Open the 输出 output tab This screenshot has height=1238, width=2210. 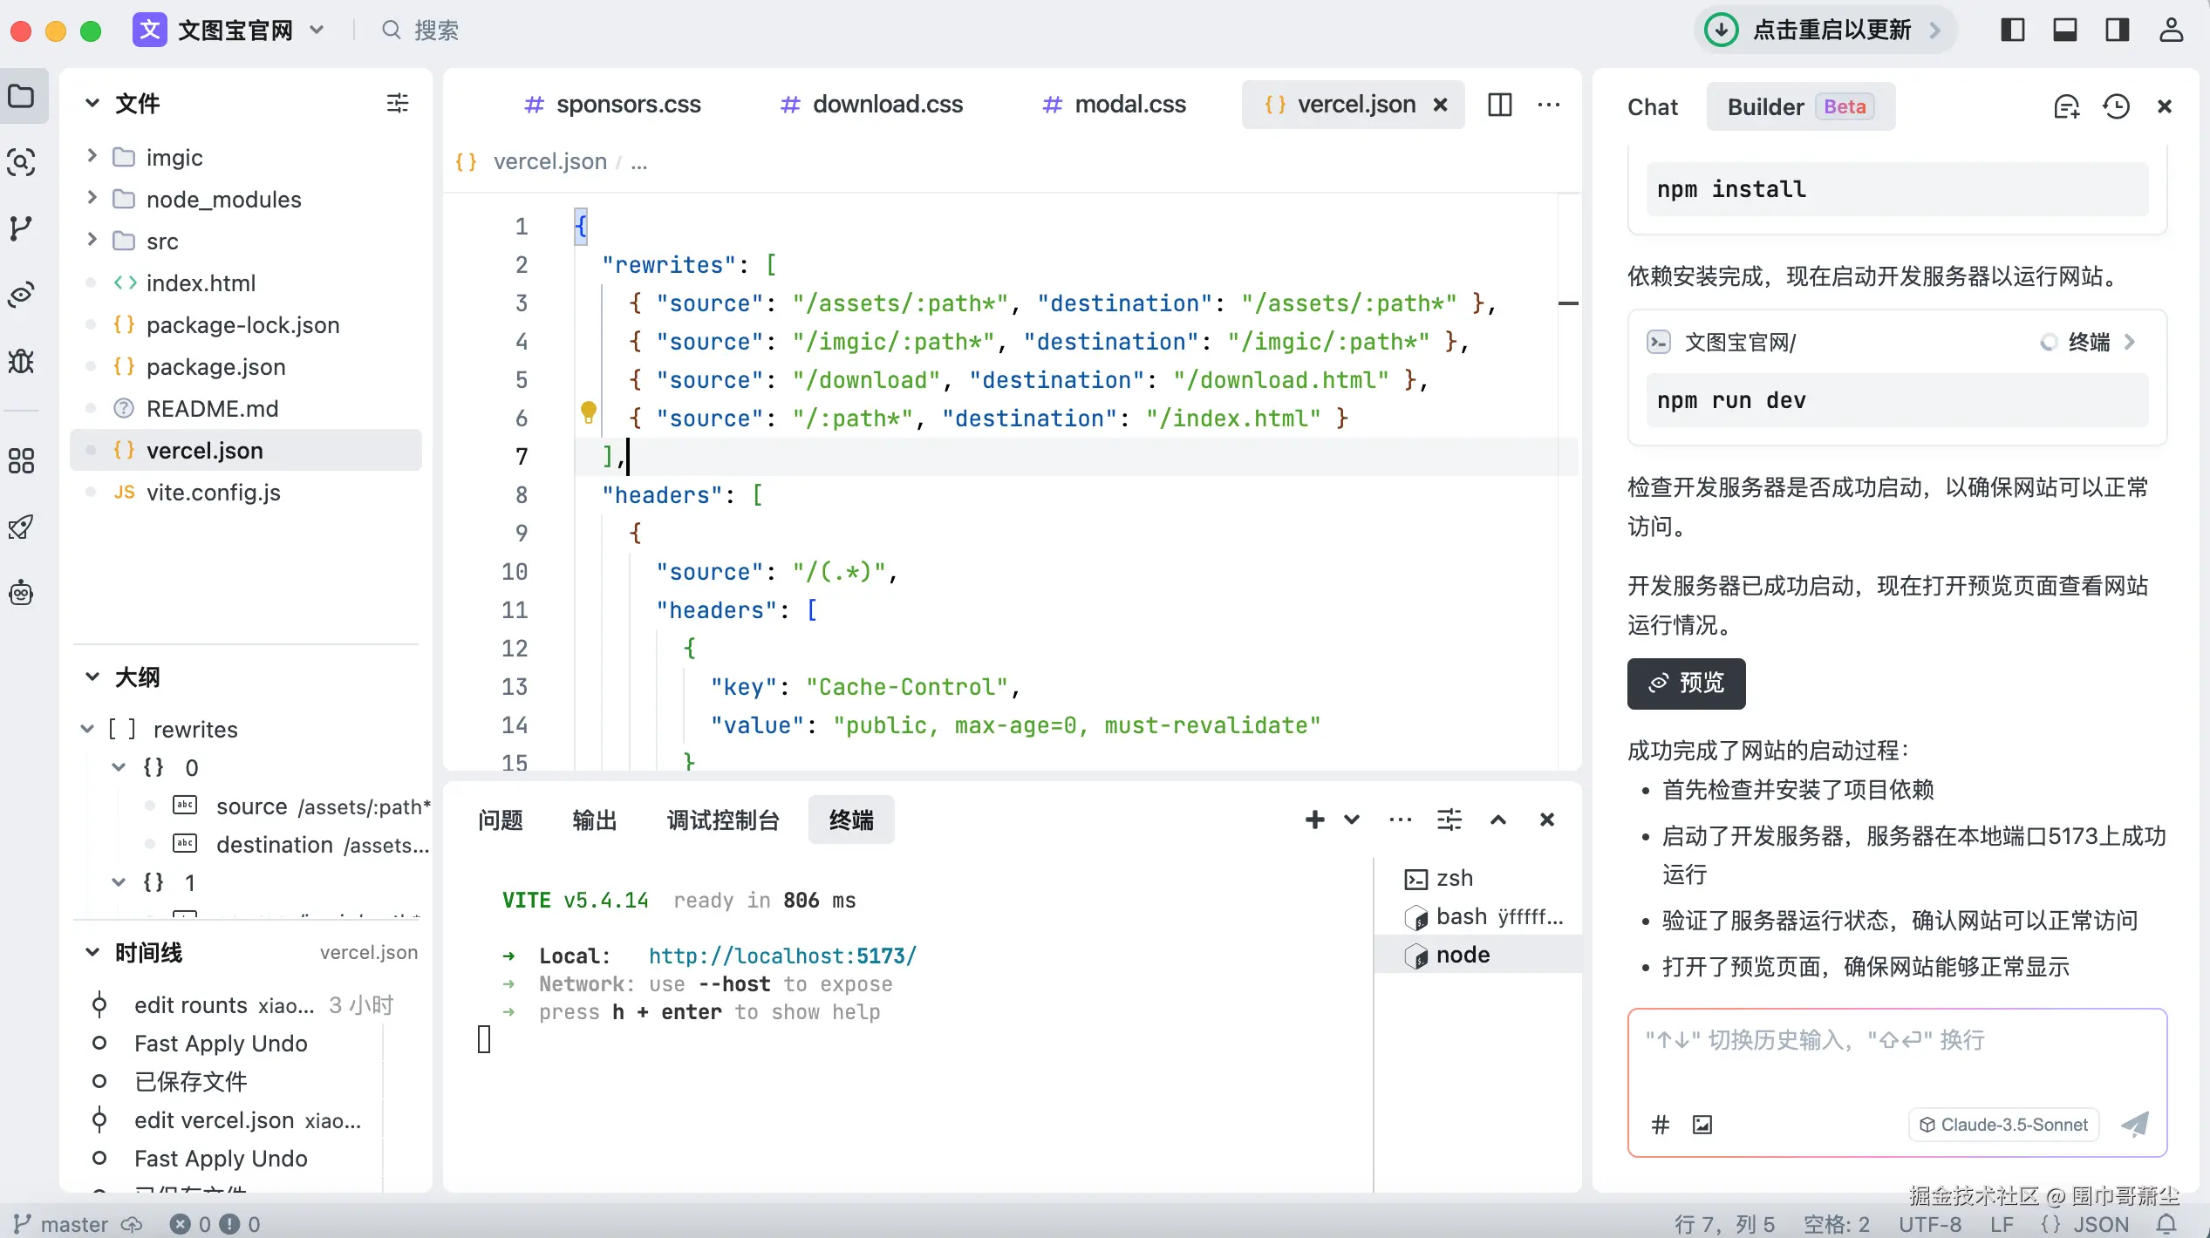pos(595,820)
